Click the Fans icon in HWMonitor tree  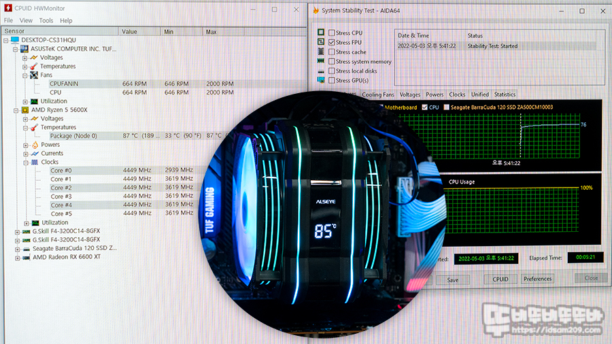tap(34, 75)
